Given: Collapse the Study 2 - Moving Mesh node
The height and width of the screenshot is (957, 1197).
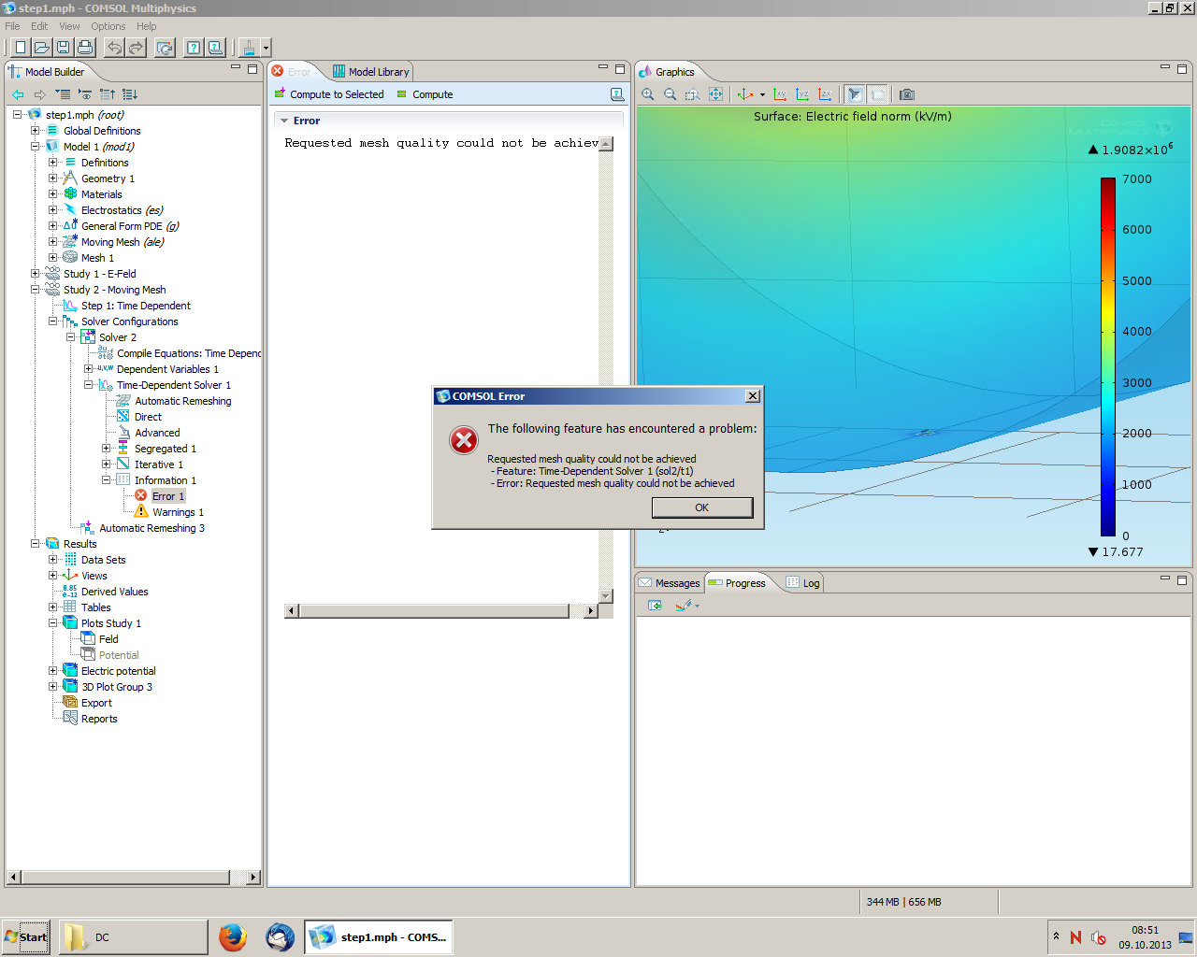Looking at the screenshot, I should pyautogui.click(x=35, y=290).
